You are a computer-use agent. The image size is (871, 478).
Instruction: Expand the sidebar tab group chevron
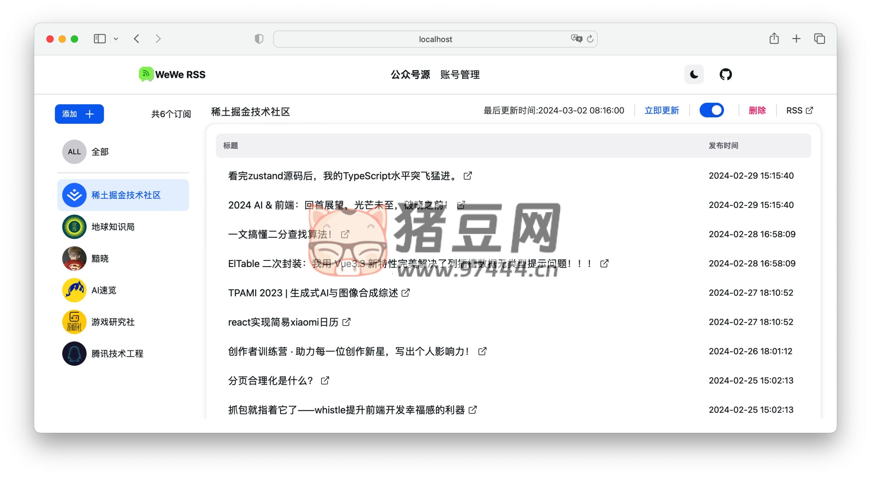pyautogui.click(x=116, y=39)
